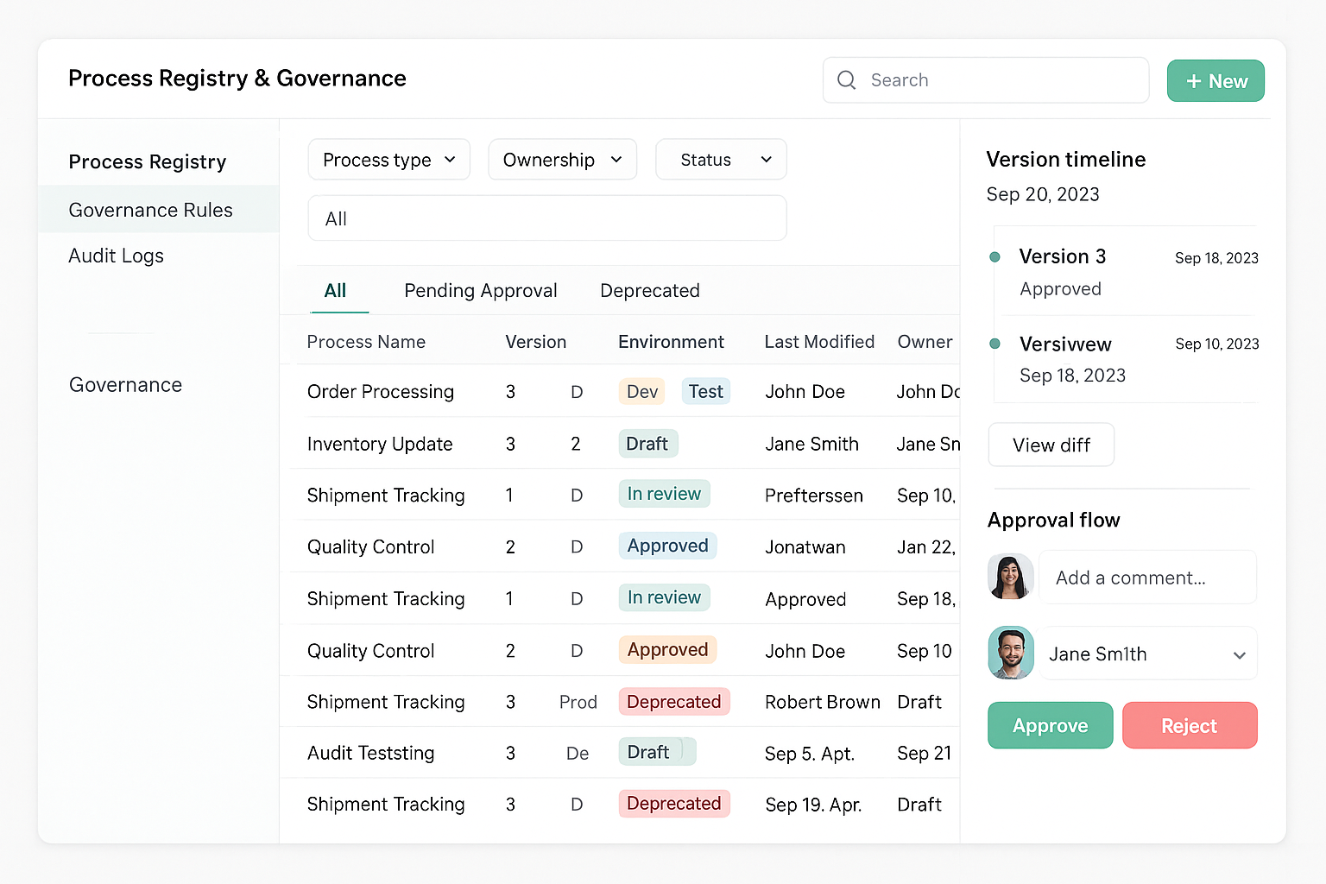The width and height of the screenshot is (1326, 884).
Task: Select the All tab
Action: (x=335, y=291)
